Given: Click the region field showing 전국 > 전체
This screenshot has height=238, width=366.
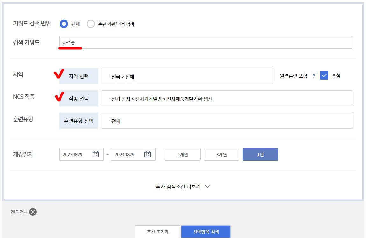Looking at the screenshot, I should coord(187,76).
